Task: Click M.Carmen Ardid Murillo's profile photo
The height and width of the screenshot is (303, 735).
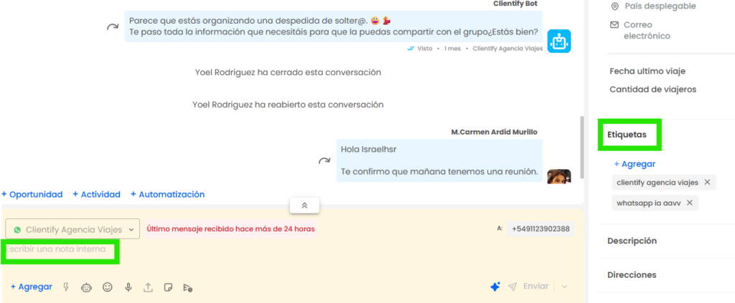Action: point(558,175)
